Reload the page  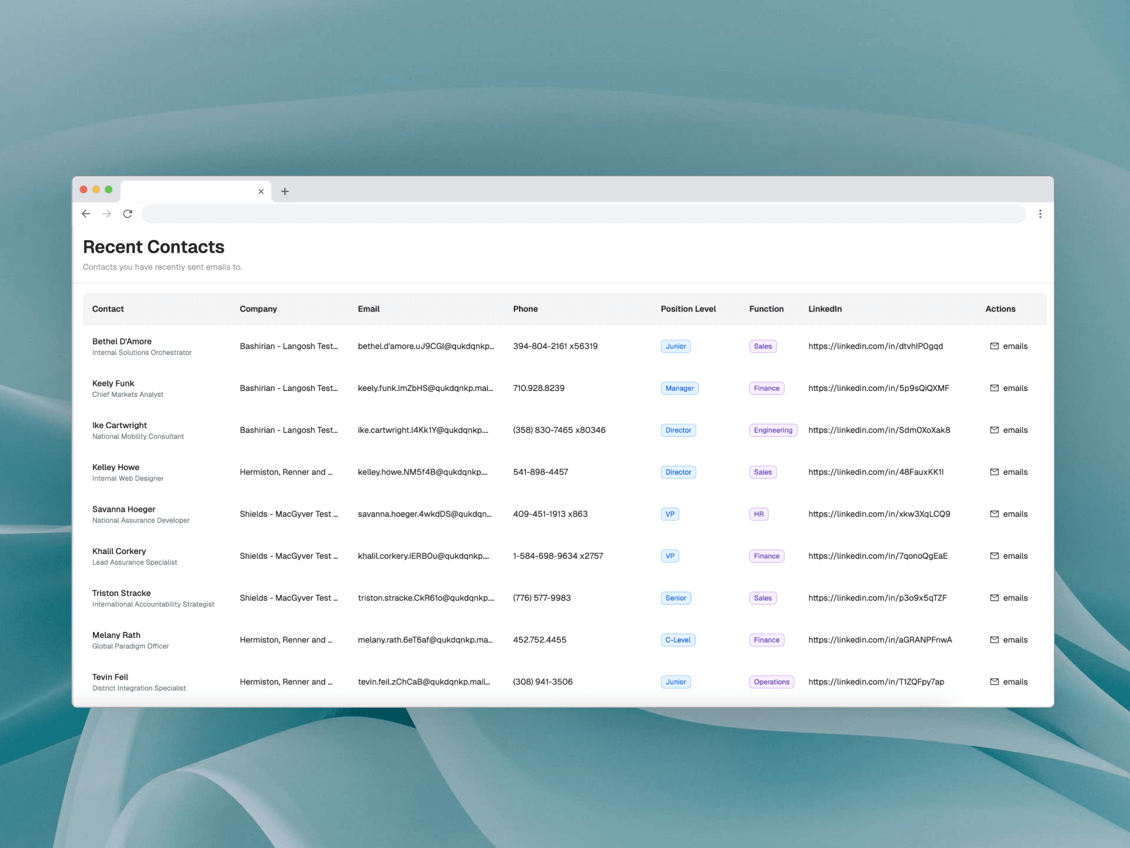coord(128,214)
